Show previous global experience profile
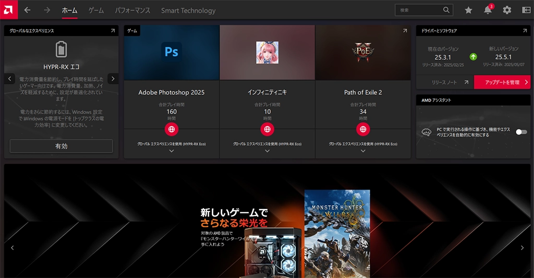 click(x=9, y=79)
